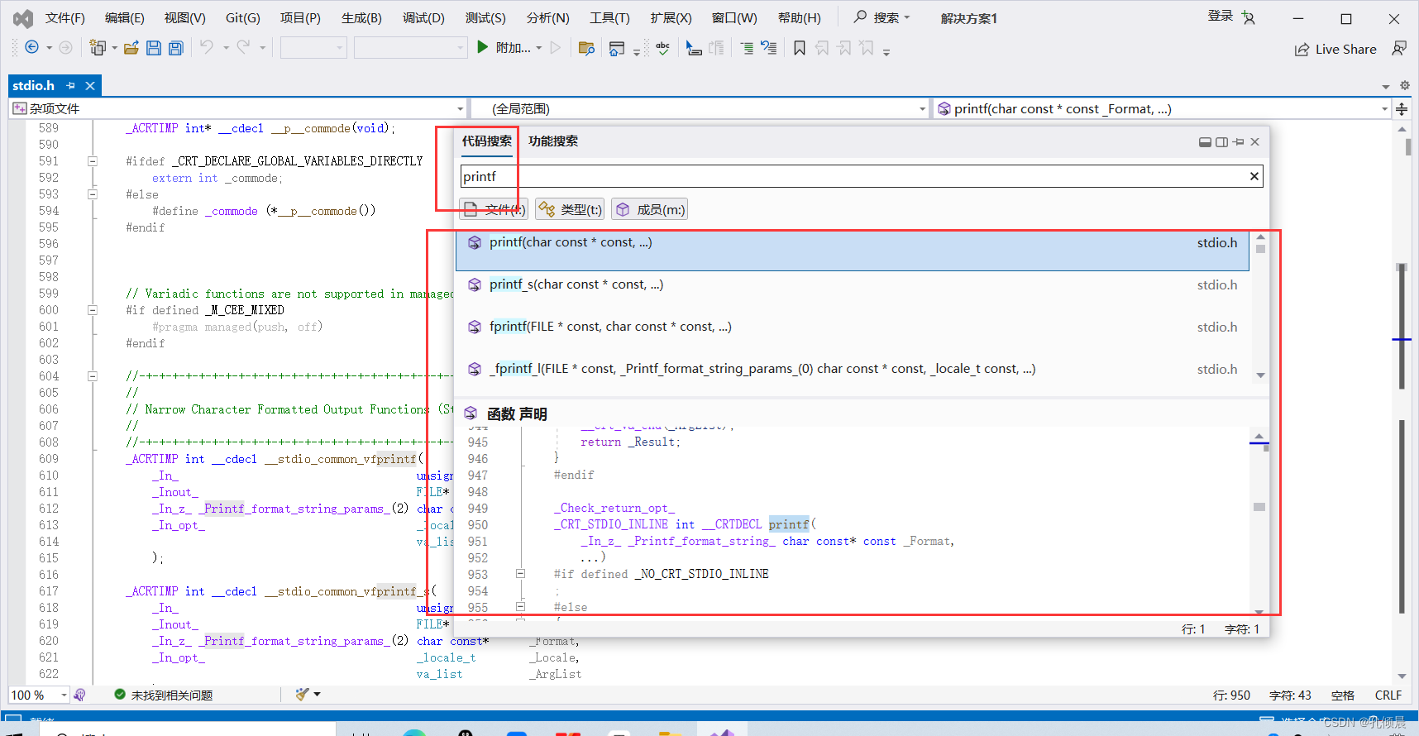The image size is (1419, 736).
Task: Close the code search panel
Action: tap(1254, 142)
